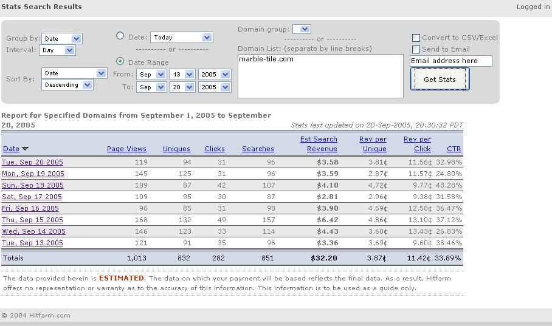Screen dimensions: 552x326
Task: Open the From month dropdown
Action: pos(151,74)
